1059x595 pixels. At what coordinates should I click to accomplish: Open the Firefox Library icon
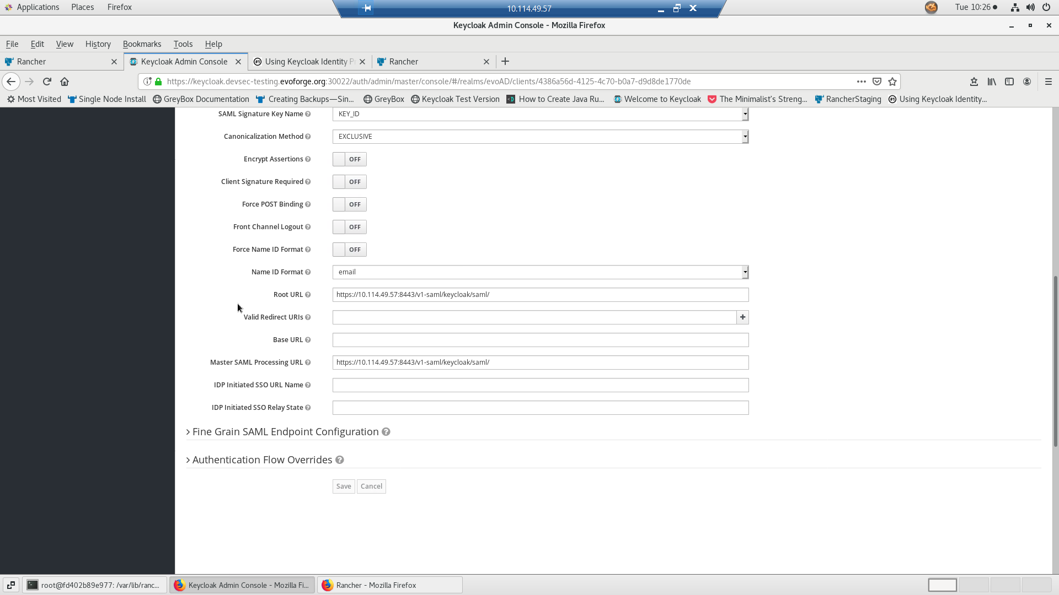991,81
